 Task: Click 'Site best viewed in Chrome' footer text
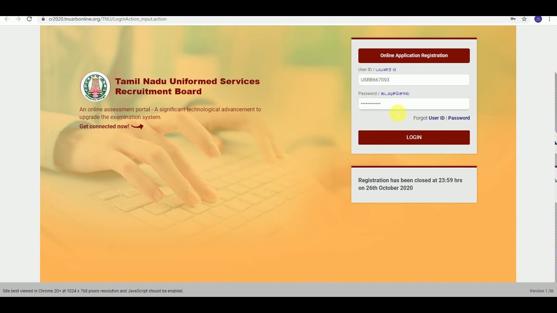tap(93, 291)
